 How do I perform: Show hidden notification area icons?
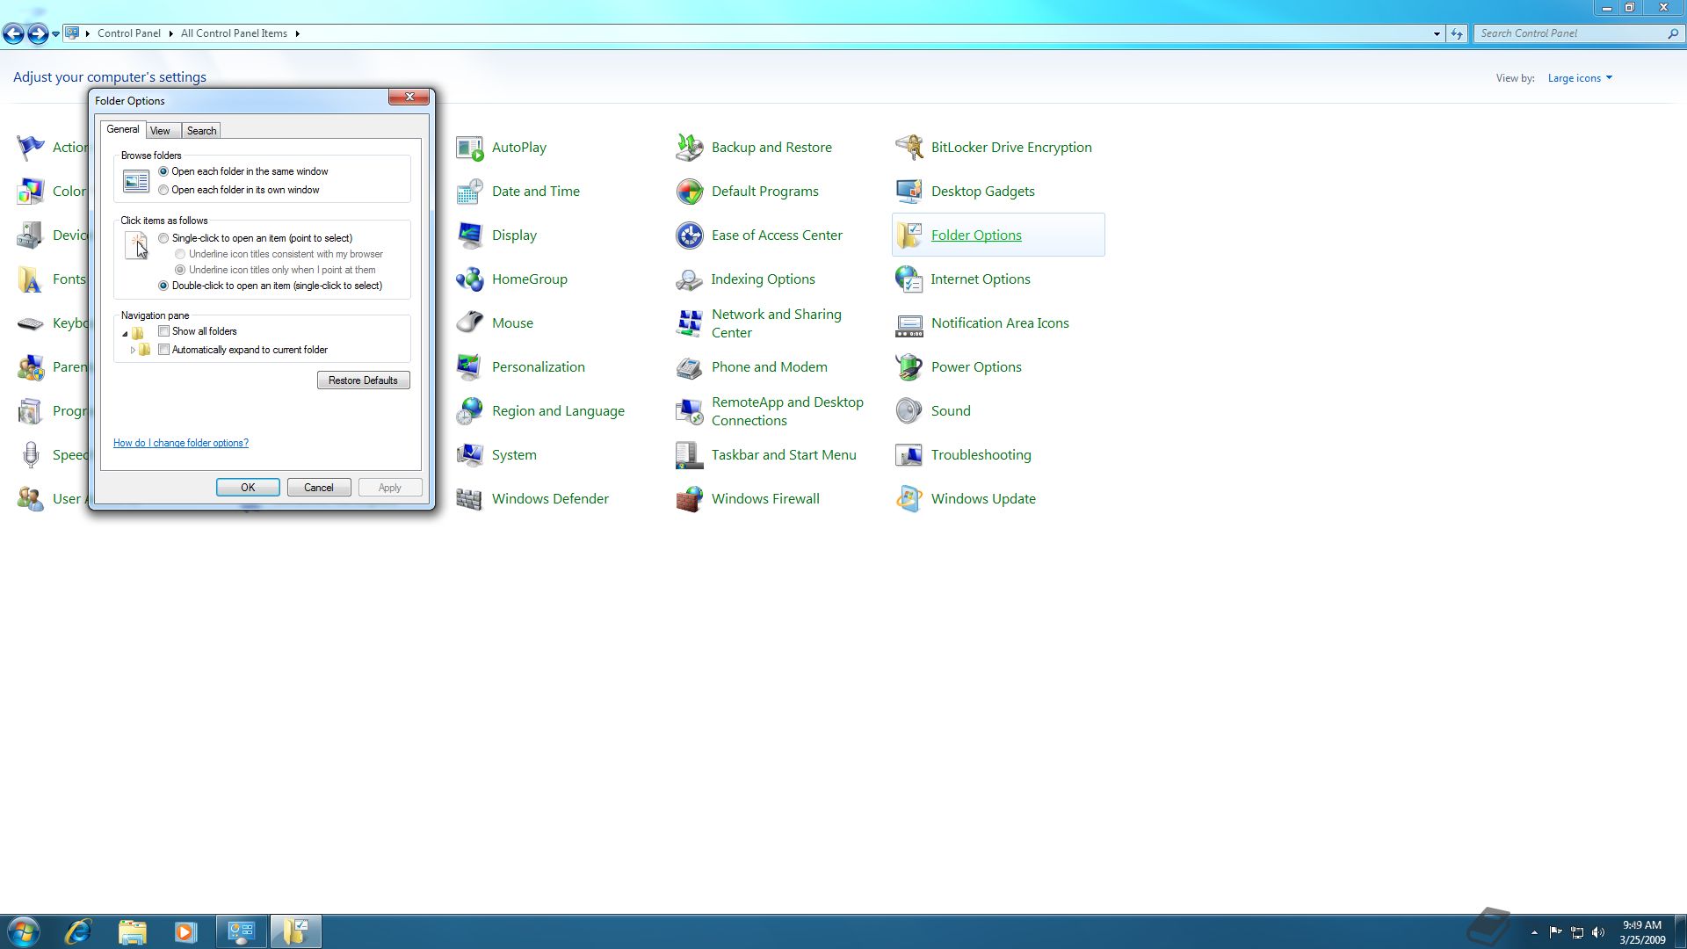[x=1534, y=932]
